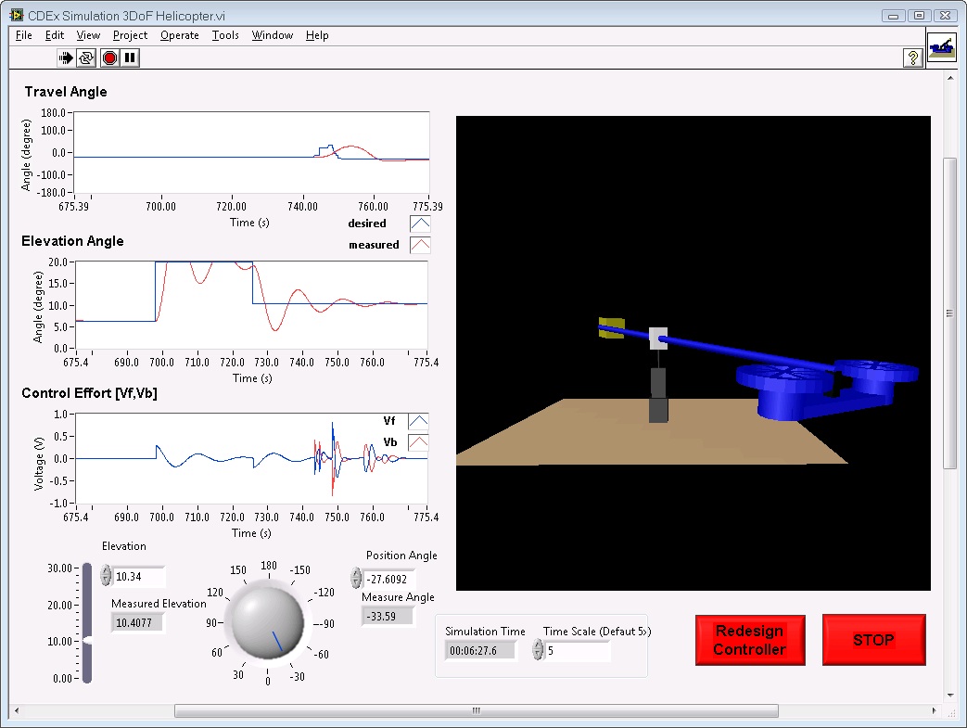Open the Operate menu
Viewport: 967px width, 728px height.
tap(179, 35)
